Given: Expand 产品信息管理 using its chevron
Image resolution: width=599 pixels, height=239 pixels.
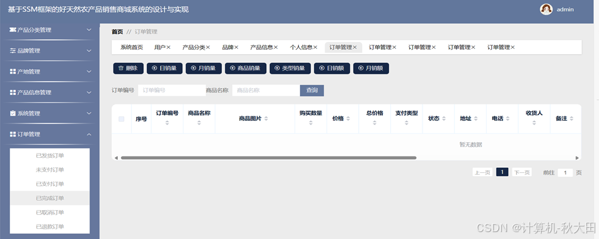Looking at the screenshot, I should [89, 92].
